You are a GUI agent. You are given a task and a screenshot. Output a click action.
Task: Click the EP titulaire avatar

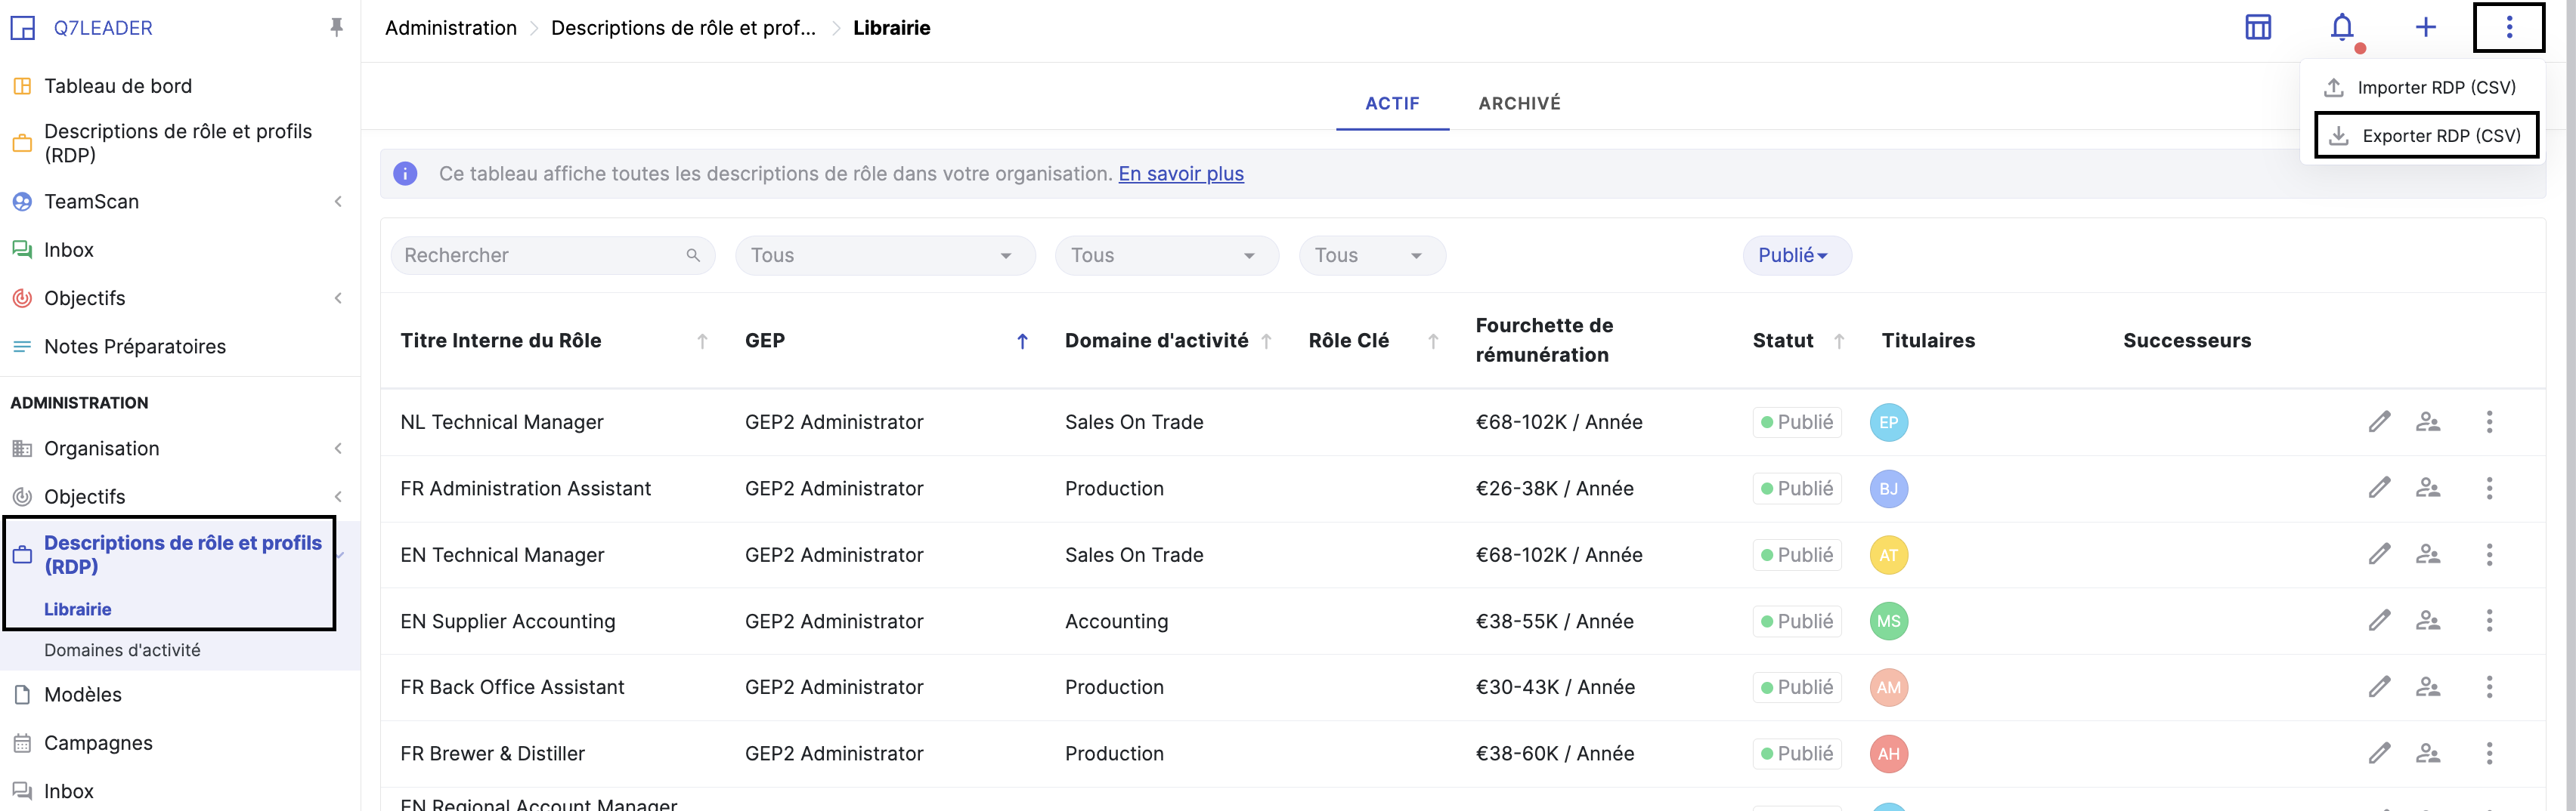1888,422
